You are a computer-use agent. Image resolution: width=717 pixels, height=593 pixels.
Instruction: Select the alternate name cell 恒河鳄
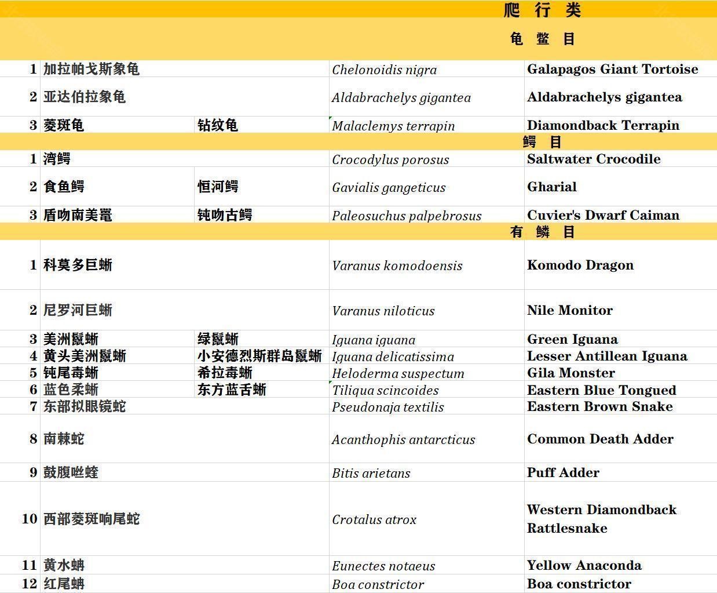(218, 187)
